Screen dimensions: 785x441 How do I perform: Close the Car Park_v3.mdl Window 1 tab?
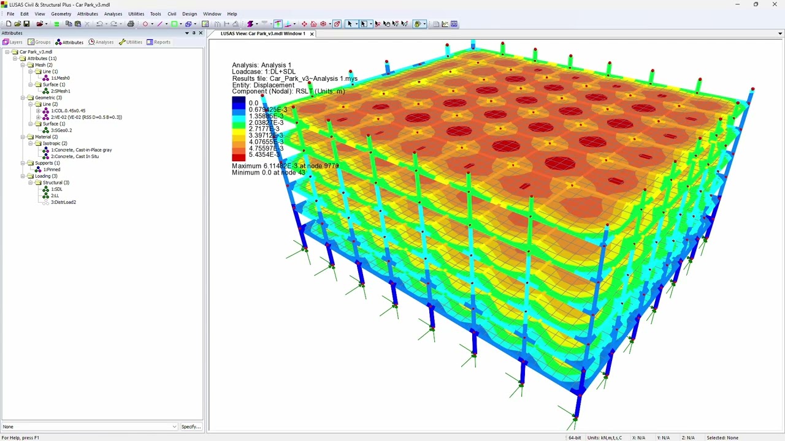pyautogui.click(x=312, y=34)
